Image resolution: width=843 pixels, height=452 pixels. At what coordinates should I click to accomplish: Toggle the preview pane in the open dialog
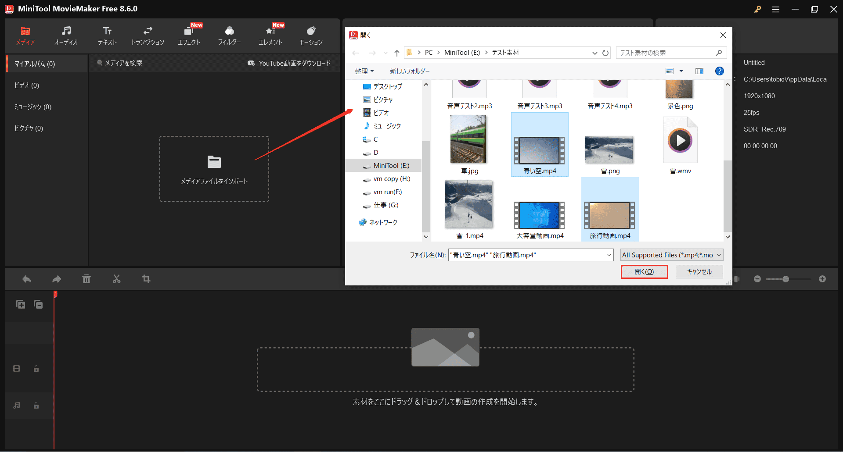pyautogui.click(x=700, y=71)
